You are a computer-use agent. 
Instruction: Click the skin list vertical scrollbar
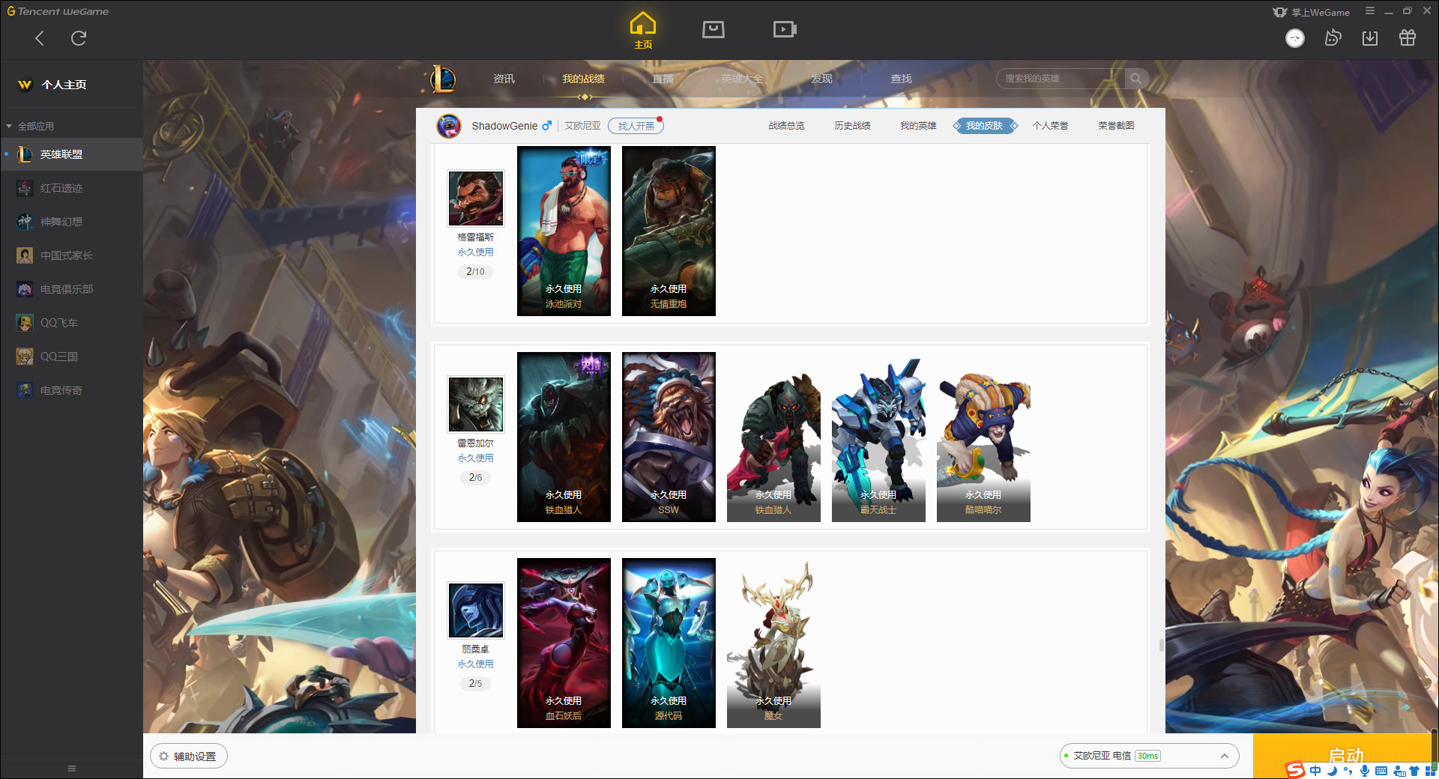(x=1162, y=645)
